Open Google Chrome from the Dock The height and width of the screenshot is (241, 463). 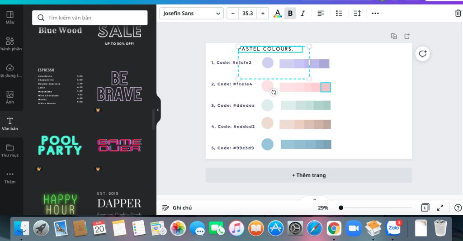334,228
